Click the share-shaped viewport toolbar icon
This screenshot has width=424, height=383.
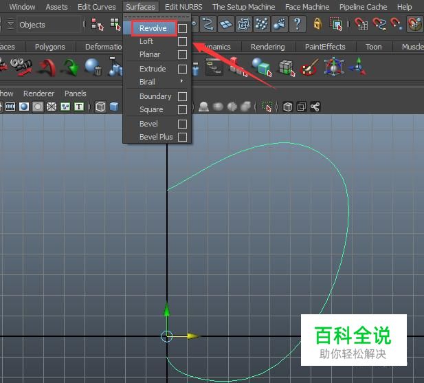pos(315,107)
